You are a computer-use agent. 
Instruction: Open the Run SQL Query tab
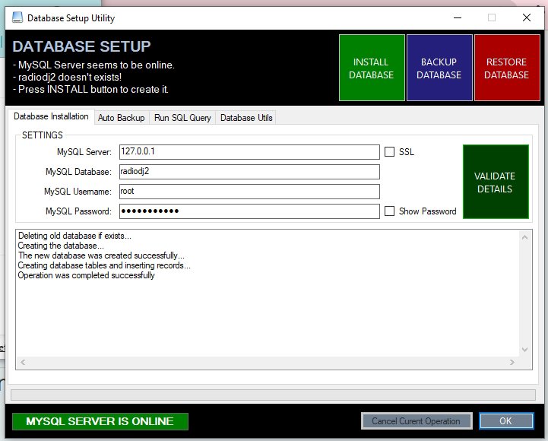tap(182, 118)
